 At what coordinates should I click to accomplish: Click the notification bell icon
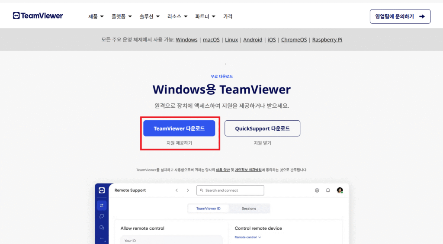[328, 190]
